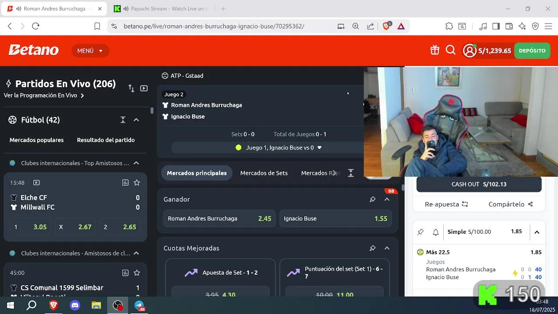Screen dimensions: 558x314
Task: Collapse the Fútbol (42) section chevron
Action: pos(136,120)
